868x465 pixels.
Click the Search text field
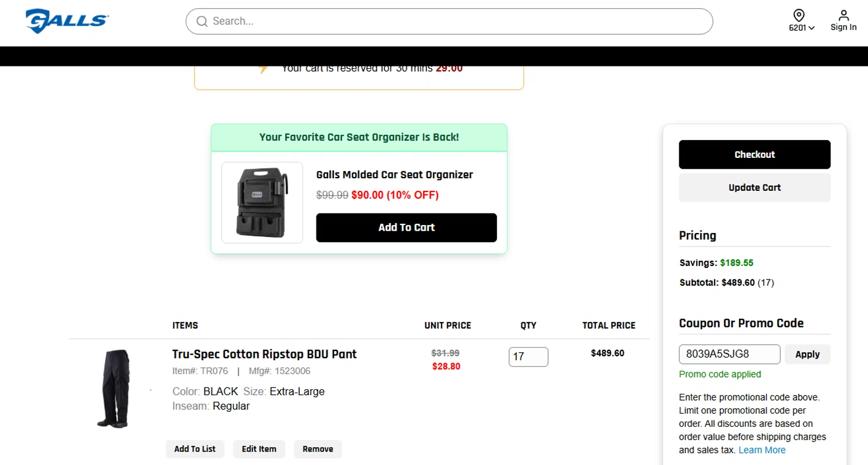click(x=457, y=21)
